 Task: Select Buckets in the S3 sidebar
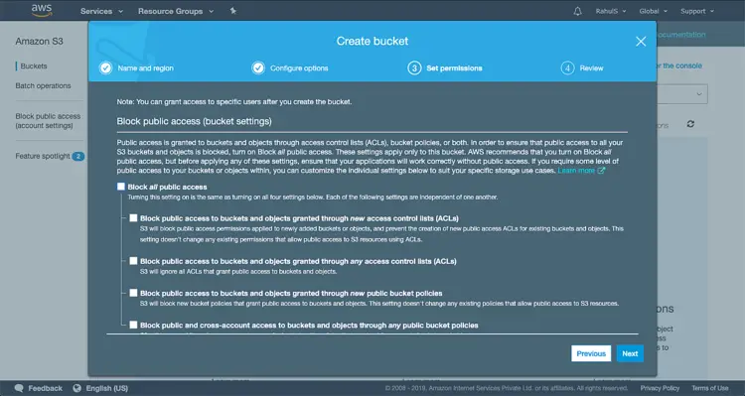tap(34, 66)
